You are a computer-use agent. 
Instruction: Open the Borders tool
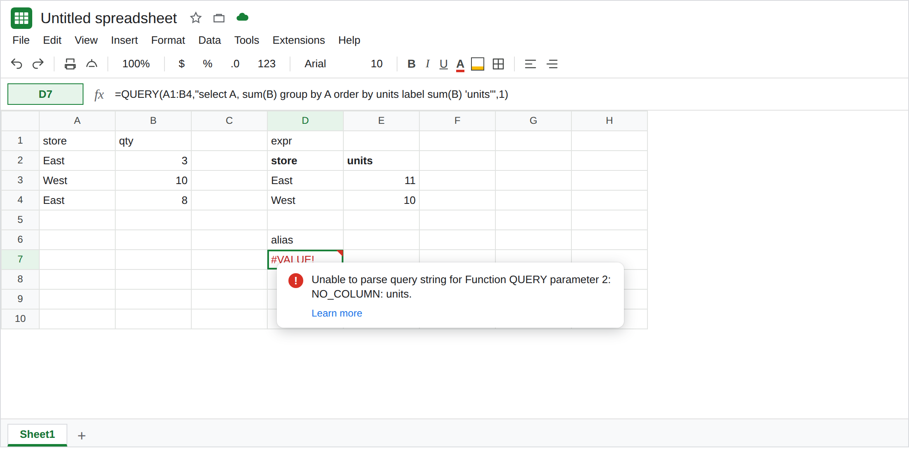(498, 64)
